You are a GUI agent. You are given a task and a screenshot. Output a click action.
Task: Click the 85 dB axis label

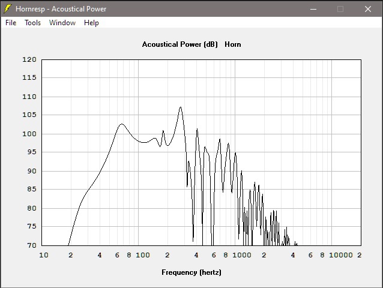click(x=31, y=189)
